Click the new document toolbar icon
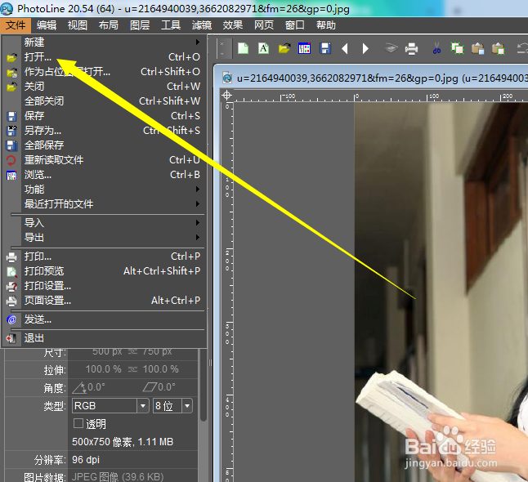 pyautogui.click(x=243, y=48)
